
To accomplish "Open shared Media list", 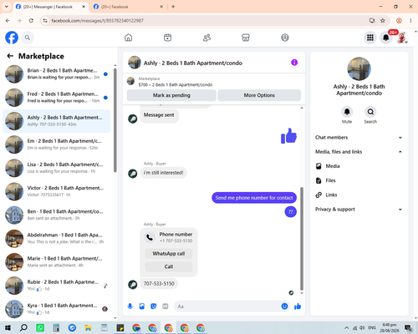I will (359, 166).
